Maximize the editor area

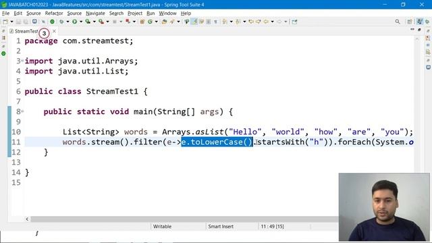click(x=419, y=29)
